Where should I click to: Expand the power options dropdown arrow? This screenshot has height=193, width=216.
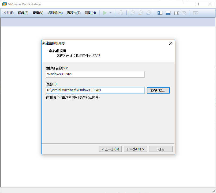110,13
